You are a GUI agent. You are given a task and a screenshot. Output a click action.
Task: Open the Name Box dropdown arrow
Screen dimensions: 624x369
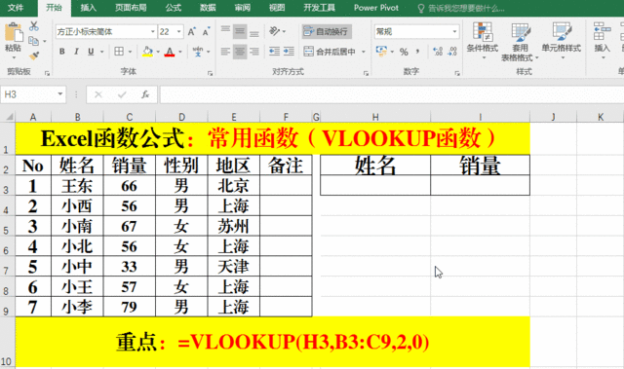(x=60, y=94)
